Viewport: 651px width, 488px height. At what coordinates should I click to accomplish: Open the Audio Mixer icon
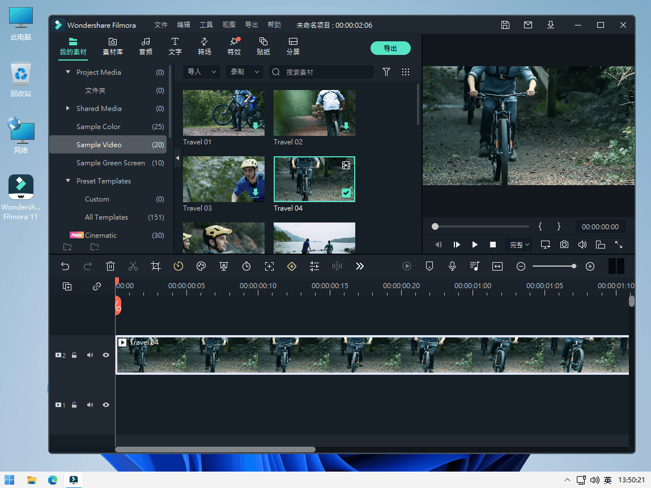pos(475,267)
